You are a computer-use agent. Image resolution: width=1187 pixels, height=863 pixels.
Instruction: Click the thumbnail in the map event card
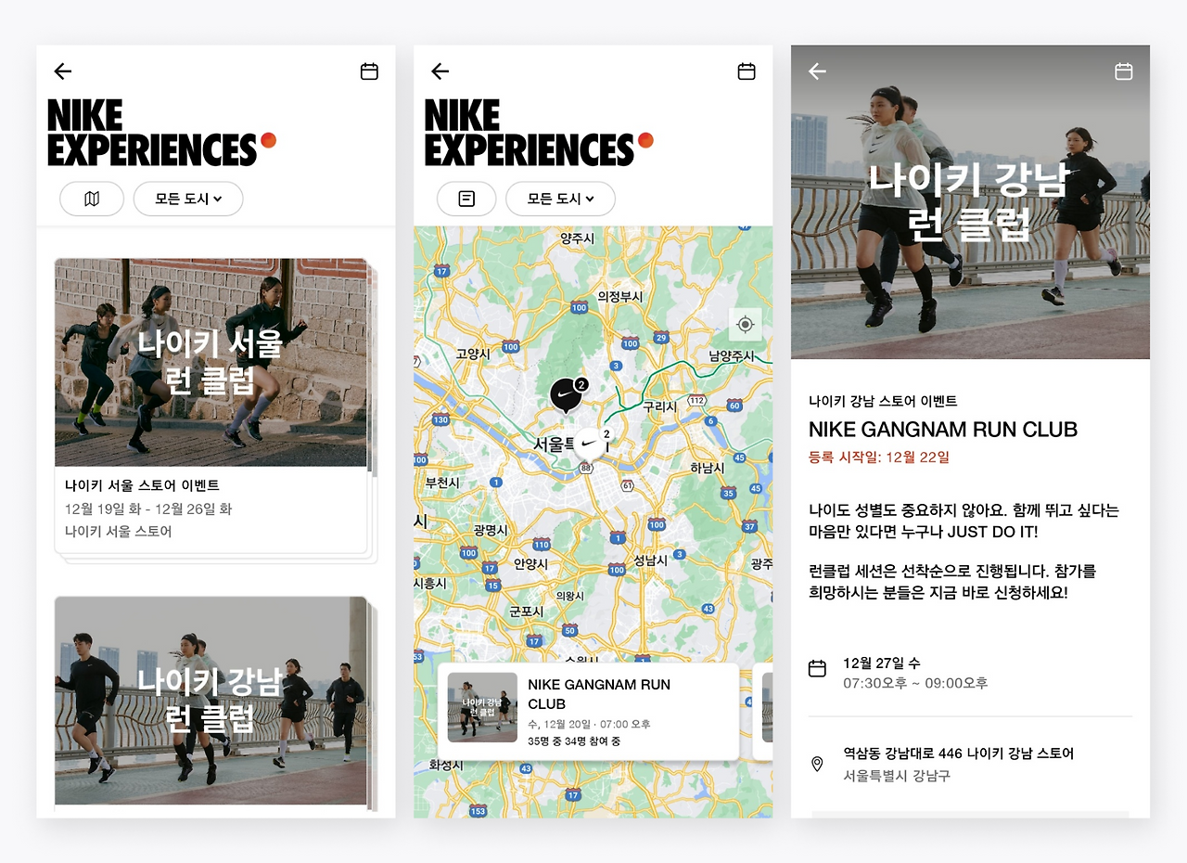point(482,707)
